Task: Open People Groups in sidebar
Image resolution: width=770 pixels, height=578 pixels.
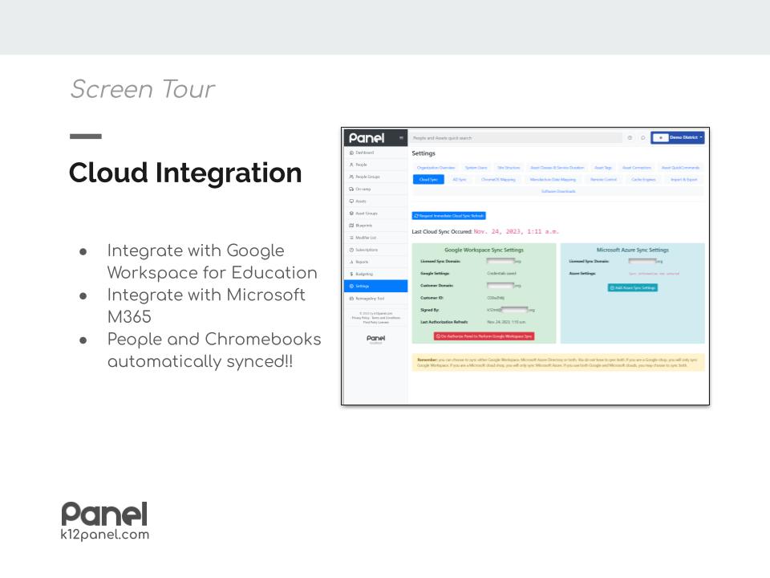Action: (375, 177)
